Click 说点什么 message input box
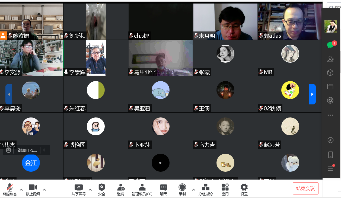This screenshot has width=341, height=198. click(x=27, y=150)
